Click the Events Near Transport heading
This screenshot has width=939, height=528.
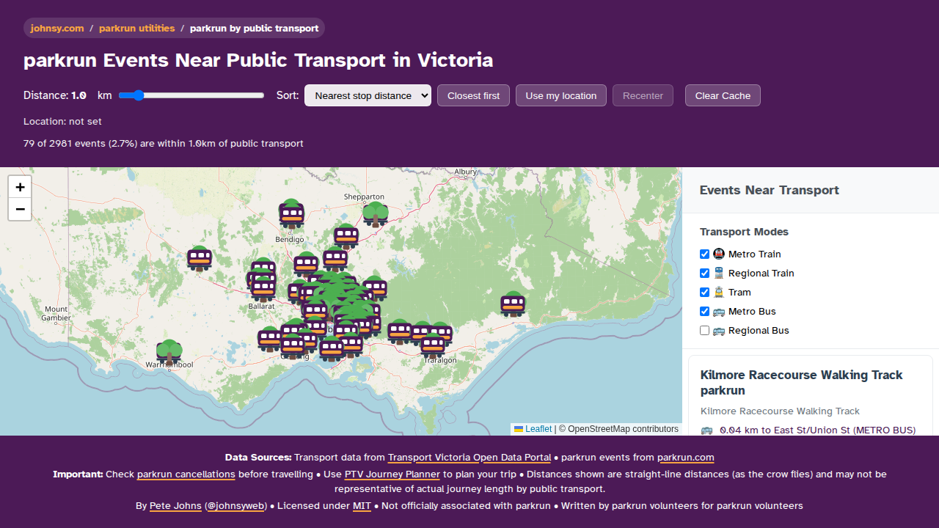[x=770, y=190]
